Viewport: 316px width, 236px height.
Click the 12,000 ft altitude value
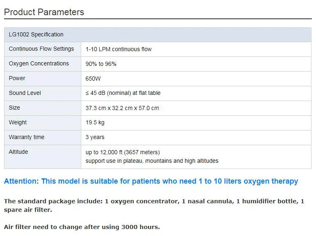coord(123,152)
